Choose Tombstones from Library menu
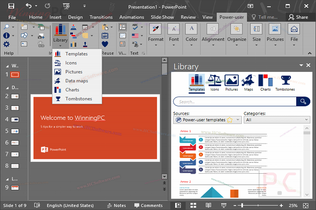The width and height of the screenshot is (316, 210). coord(77,99)
